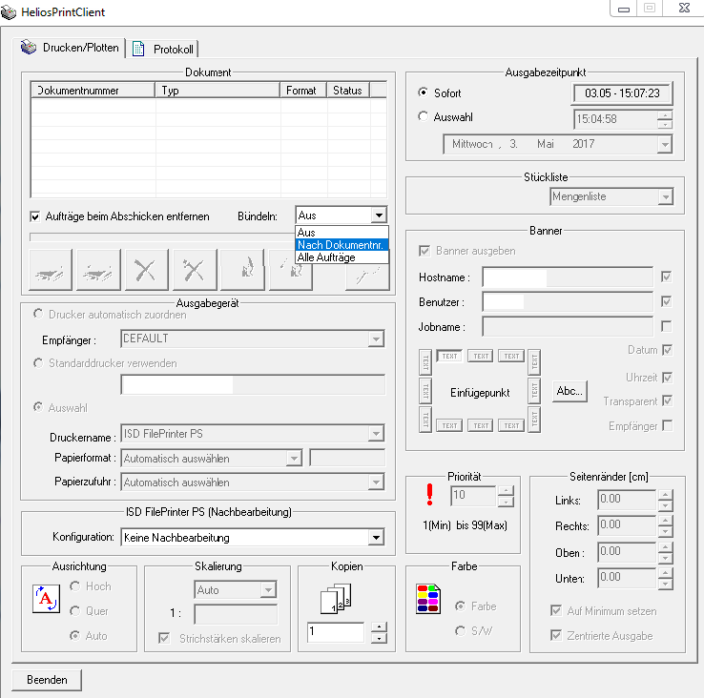Click the single flame icon button
704x698 pixels.
click(242, 270)
